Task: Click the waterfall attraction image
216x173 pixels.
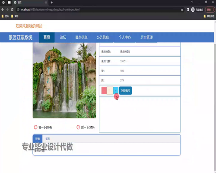Action: point(64,80)
